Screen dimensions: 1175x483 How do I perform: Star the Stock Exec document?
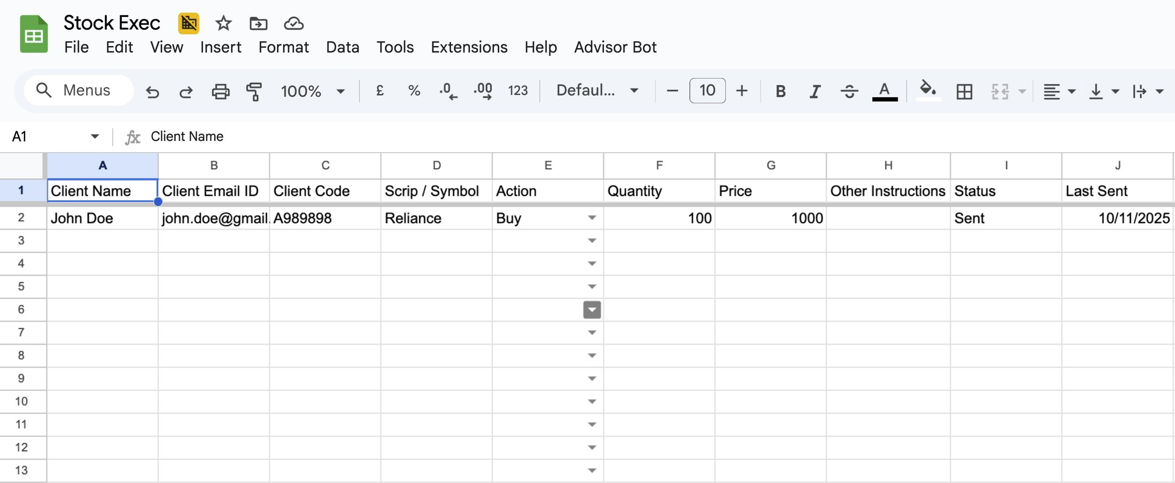(223, 23)
